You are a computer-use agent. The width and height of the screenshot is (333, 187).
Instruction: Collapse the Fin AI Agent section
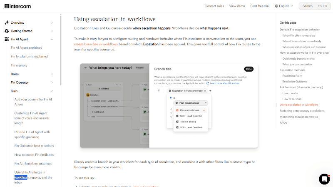[x=52, y=39]
